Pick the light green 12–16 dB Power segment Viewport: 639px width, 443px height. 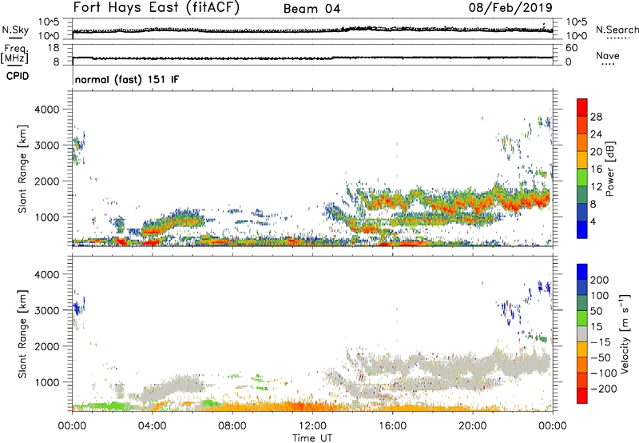click(x=582, y=178)
